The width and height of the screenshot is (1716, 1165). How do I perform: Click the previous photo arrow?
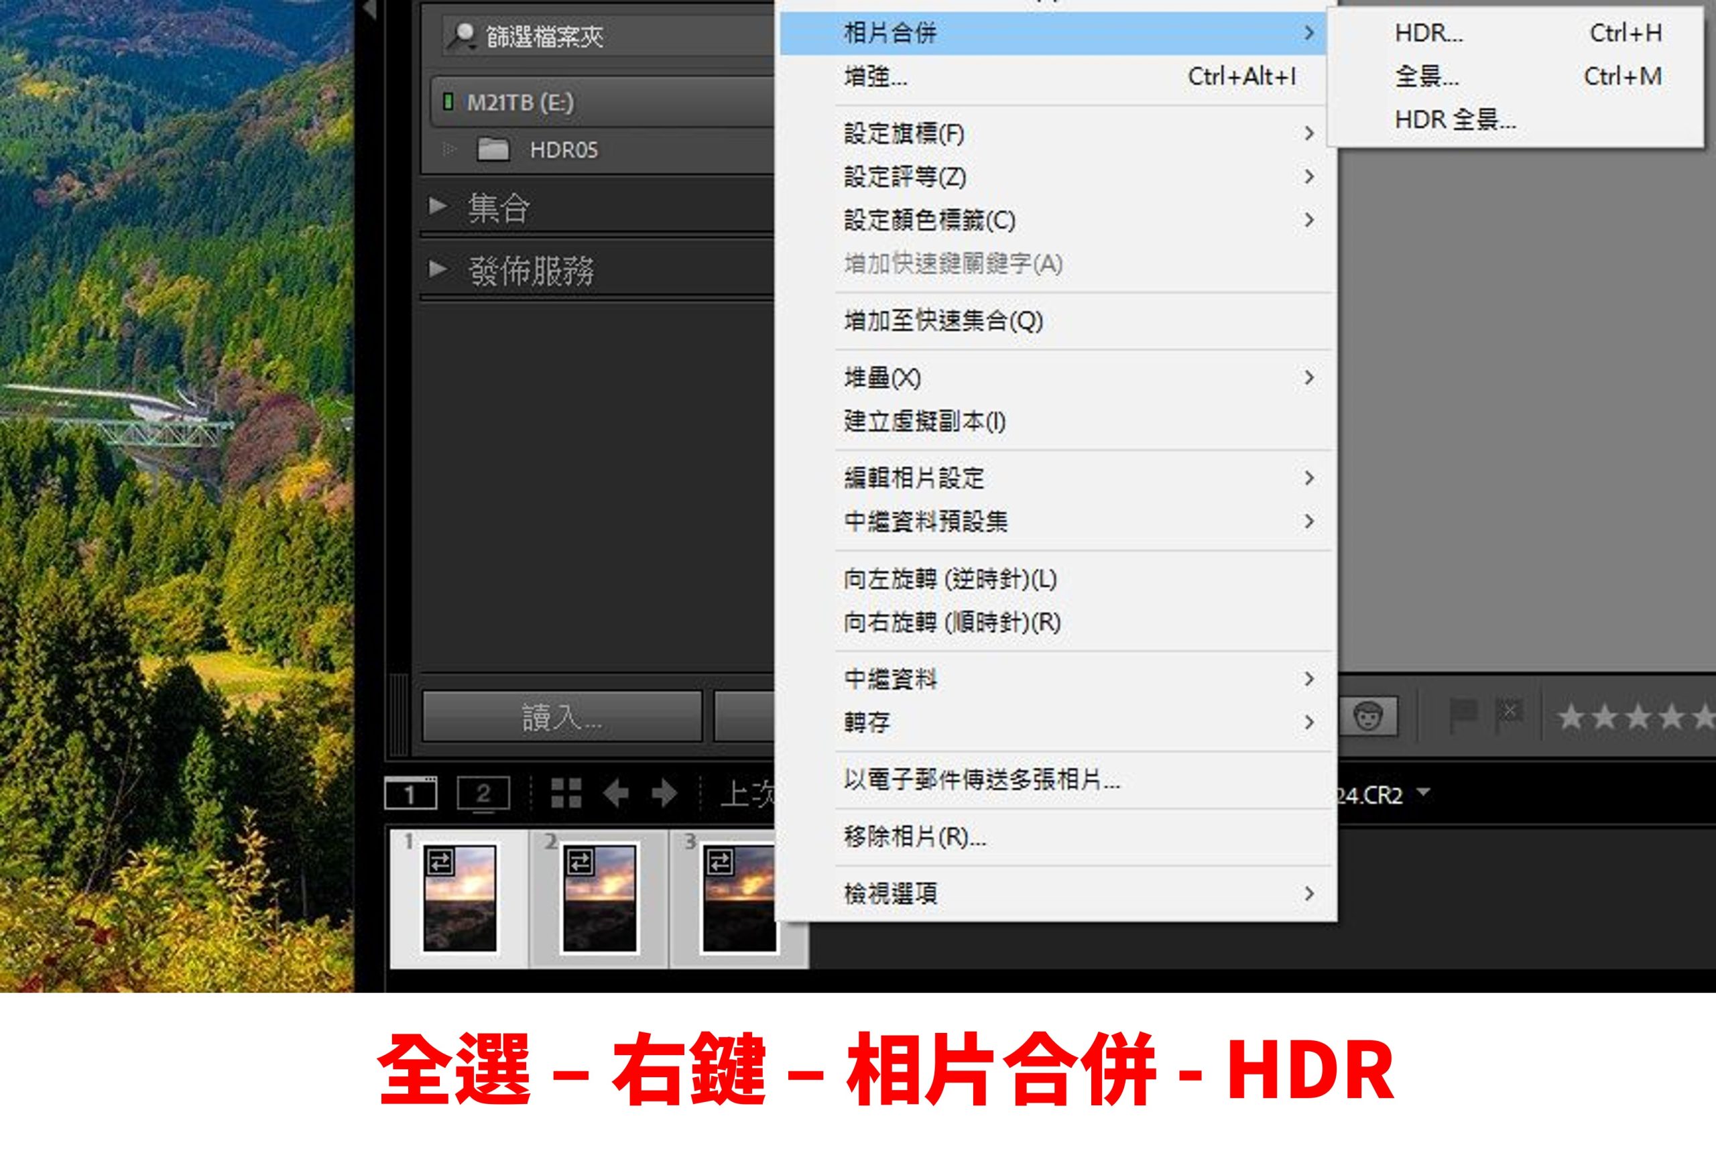(x=617, y=794)
